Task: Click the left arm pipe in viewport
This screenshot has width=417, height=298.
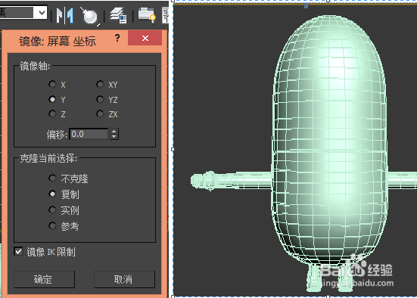Action: 232,180
